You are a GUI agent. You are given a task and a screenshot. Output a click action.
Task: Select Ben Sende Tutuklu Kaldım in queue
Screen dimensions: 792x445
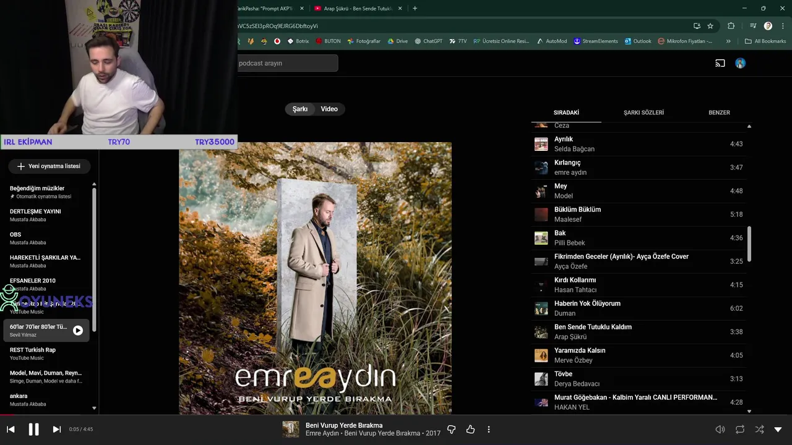tap(639, 332)
